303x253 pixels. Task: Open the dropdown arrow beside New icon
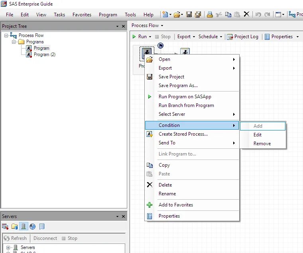[170, 15]
